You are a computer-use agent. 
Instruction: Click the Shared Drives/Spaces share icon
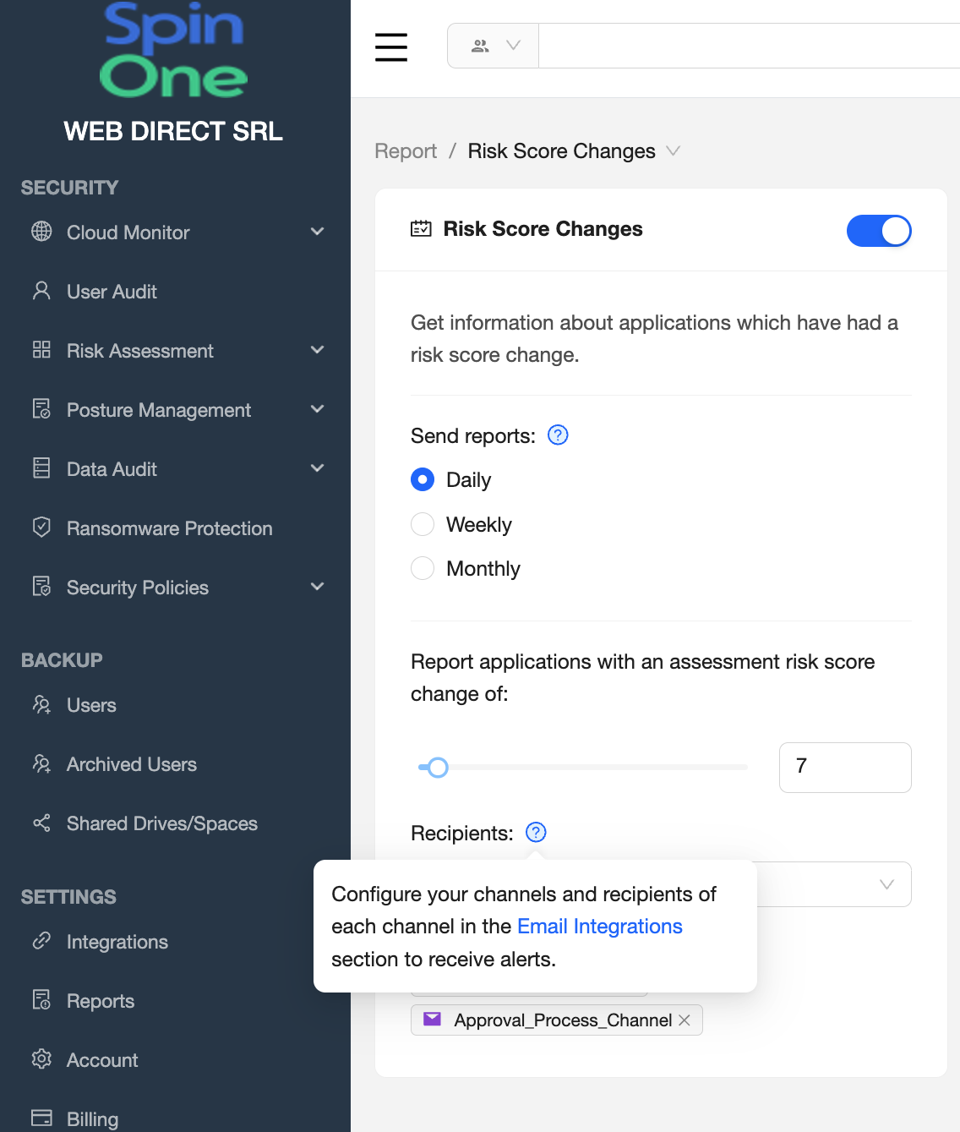tap(41, 823)
